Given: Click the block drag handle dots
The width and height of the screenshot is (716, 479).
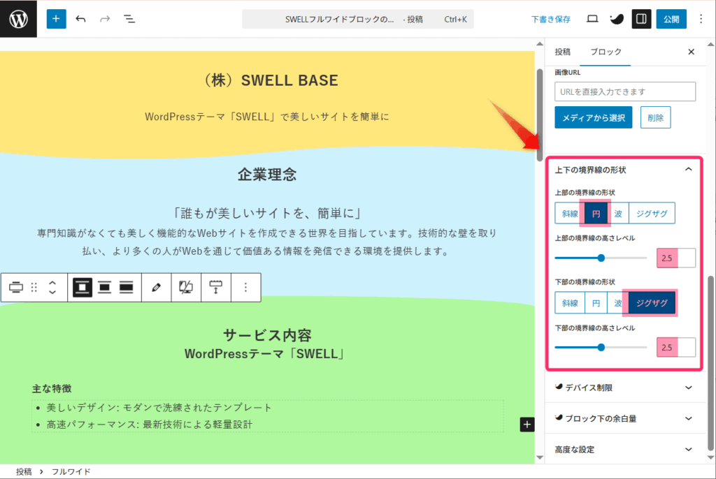Looking at the screenshot, I should click(34, 288).
